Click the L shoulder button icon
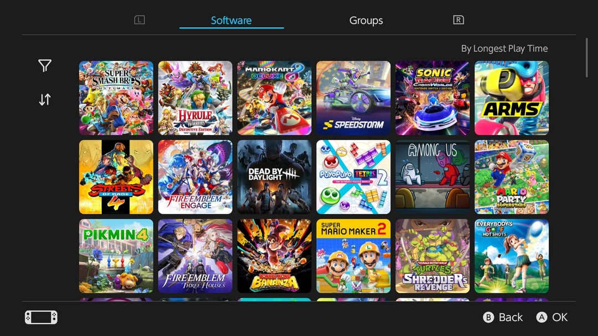 [x=140, y=20]
